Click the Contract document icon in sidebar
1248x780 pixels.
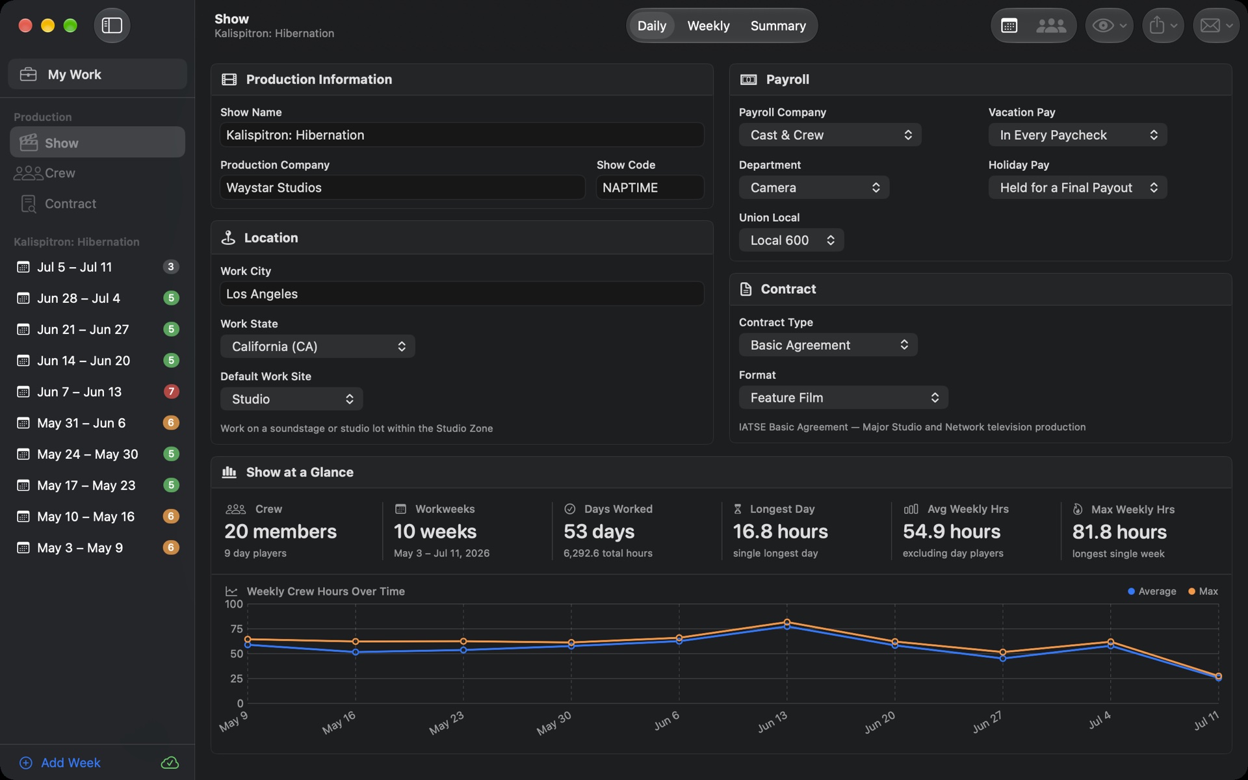pyautogui.click(x=29, y=203)
